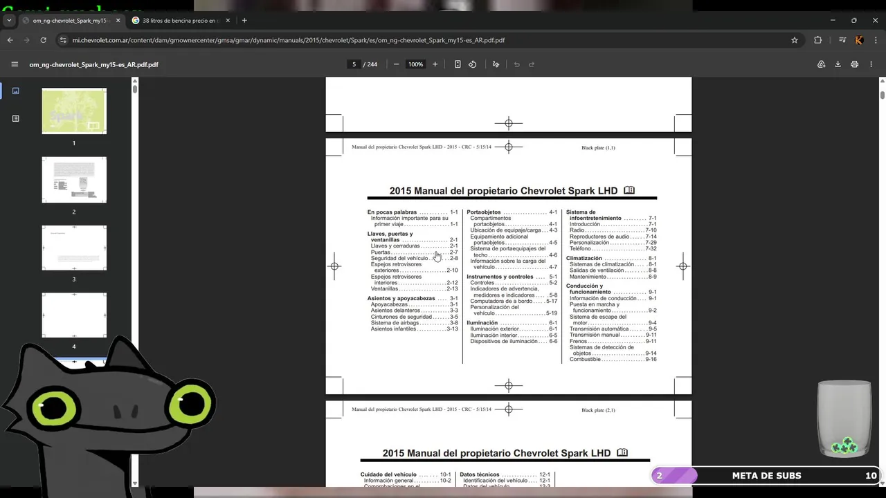Toggle the PDF sidebar menu icon
The width and height of the screenshot is (886, 498).
pos(15,64)
